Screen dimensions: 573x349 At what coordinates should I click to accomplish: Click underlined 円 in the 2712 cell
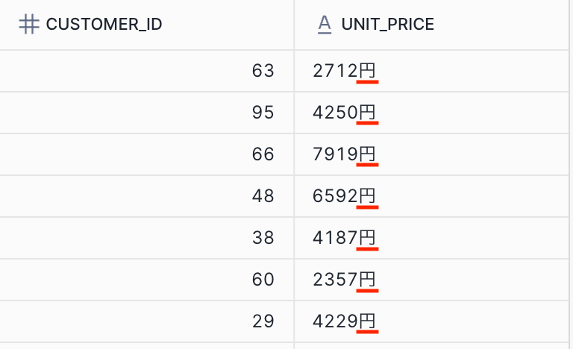point(368,72)
